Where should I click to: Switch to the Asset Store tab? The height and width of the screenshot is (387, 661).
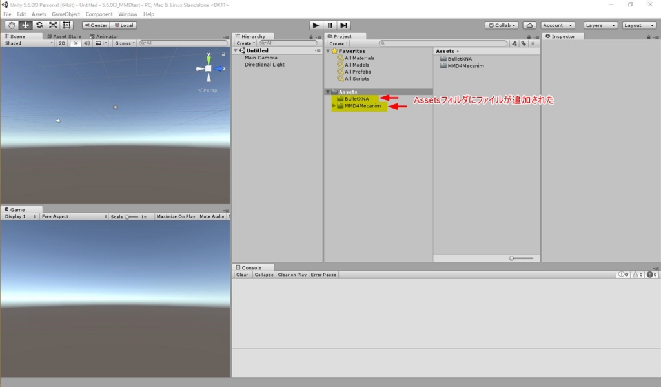65,36
